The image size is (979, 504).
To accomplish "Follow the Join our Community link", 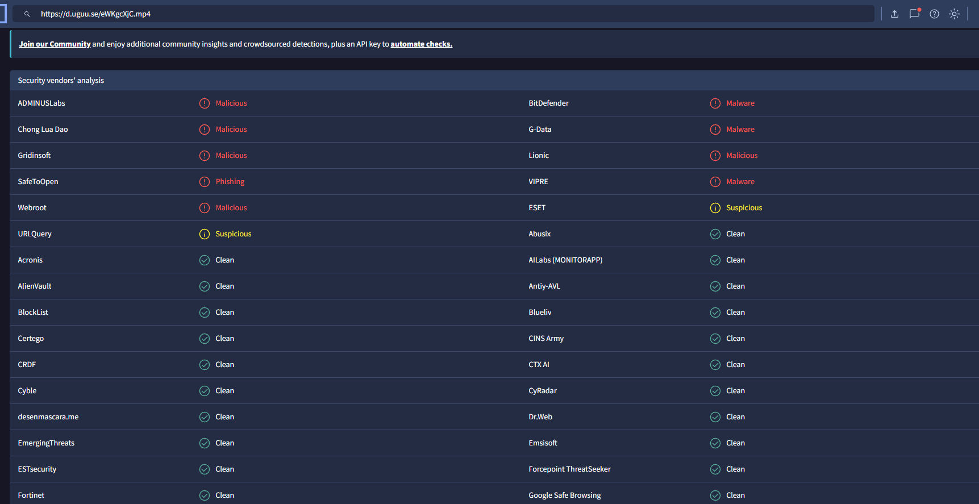I will [x=55, y=44].
